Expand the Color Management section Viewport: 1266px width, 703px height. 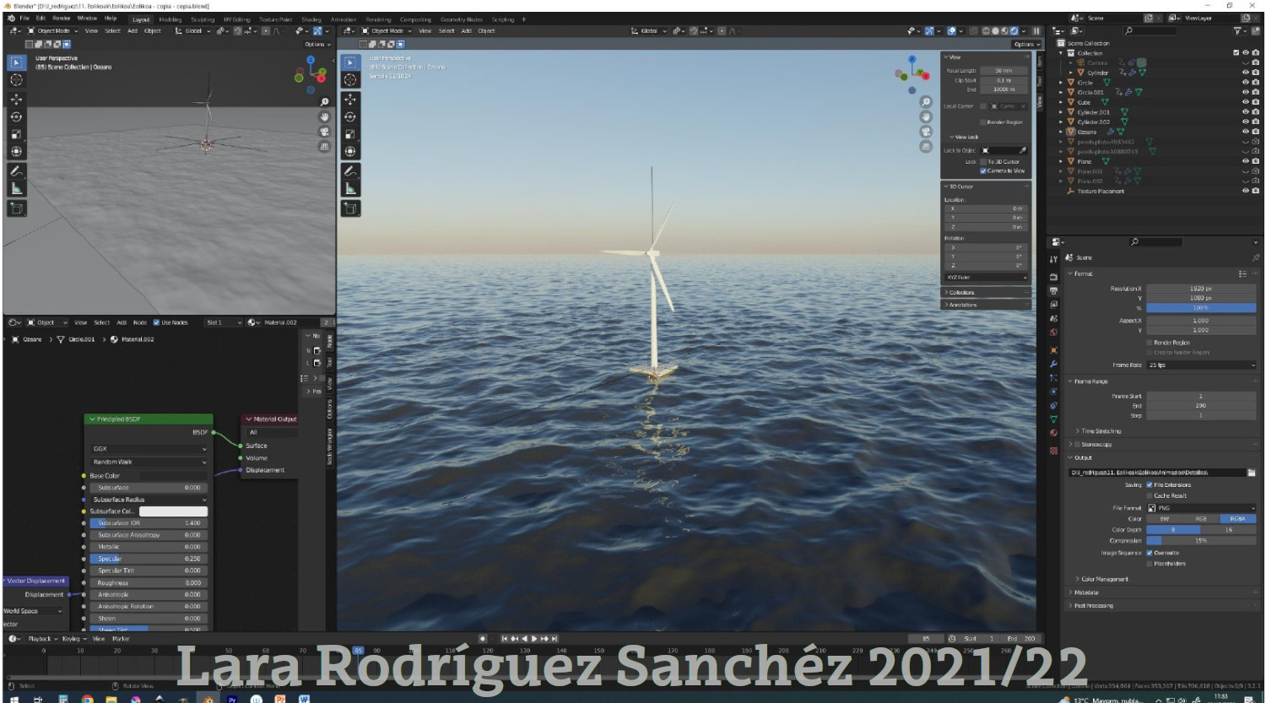click(1104, 579)
